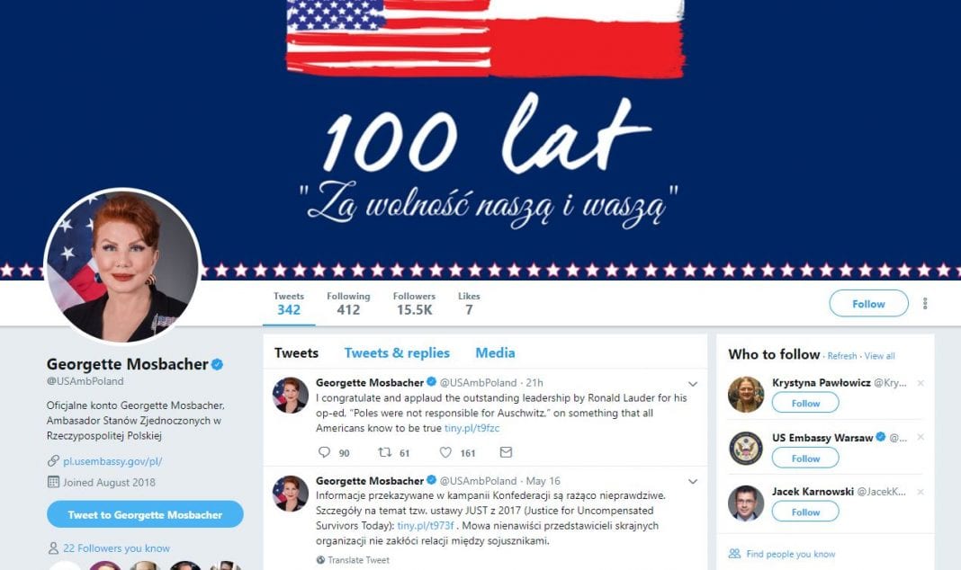The image size is (961, 570).
Task: Click the globe icon beside Translate Tweet
Action: click(x=320, y=559)
